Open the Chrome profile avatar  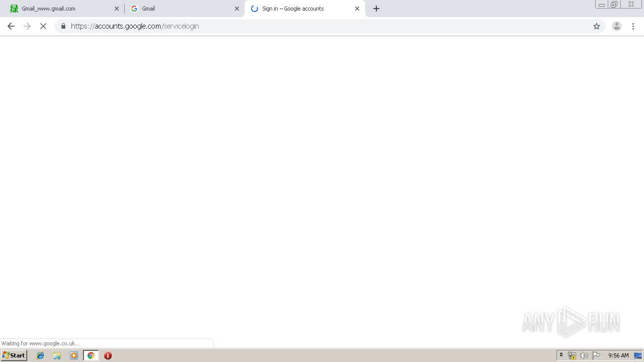617,26
